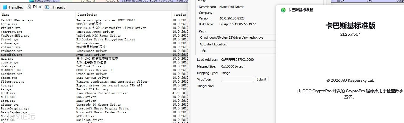Select the ks.sys row
Image resolution: width=404 pixels, height=123 pixels.
coord(94,89)
